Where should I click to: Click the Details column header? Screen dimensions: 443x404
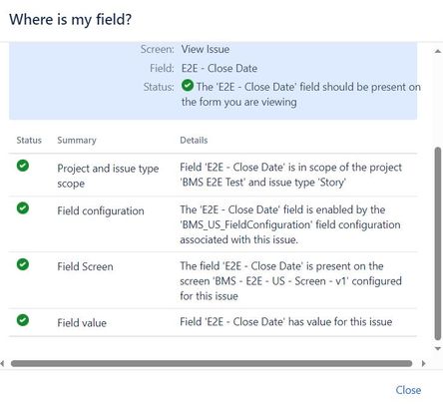click(194, 140)
